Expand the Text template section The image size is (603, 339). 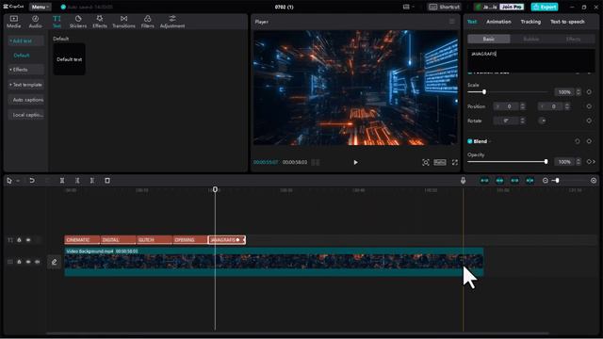[x=25, y=85]
